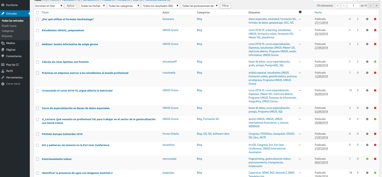Click the Filtrar button
Image resolution: width=382 pixels, height=177 pixels.
pos(226,6)
